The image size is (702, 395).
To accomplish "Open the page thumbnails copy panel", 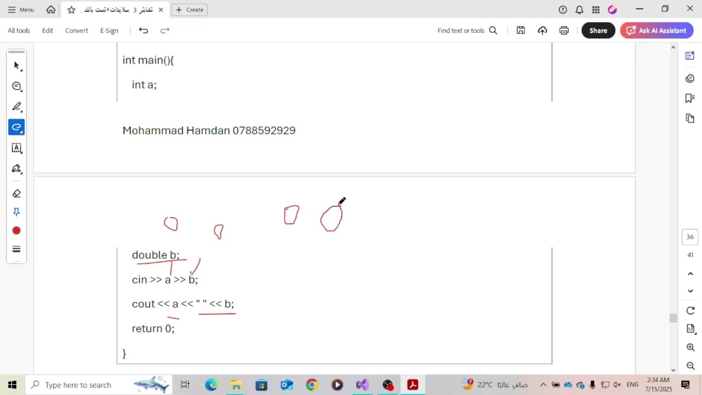I will (690, 119).
